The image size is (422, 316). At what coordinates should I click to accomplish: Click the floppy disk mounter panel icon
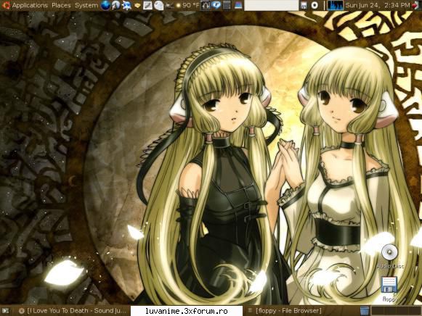tap(304, 5)
